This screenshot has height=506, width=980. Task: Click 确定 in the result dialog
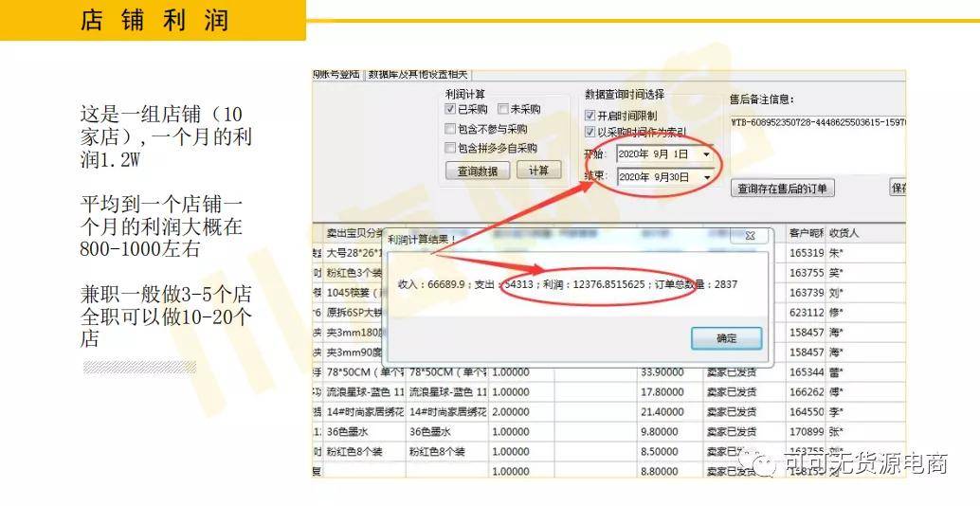tap(726, 338)
